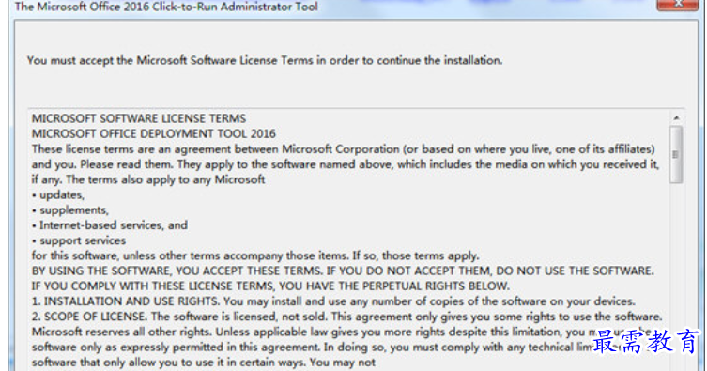Click the line 'if any. The terms also apply to any Microsoft'

(148, 179)
